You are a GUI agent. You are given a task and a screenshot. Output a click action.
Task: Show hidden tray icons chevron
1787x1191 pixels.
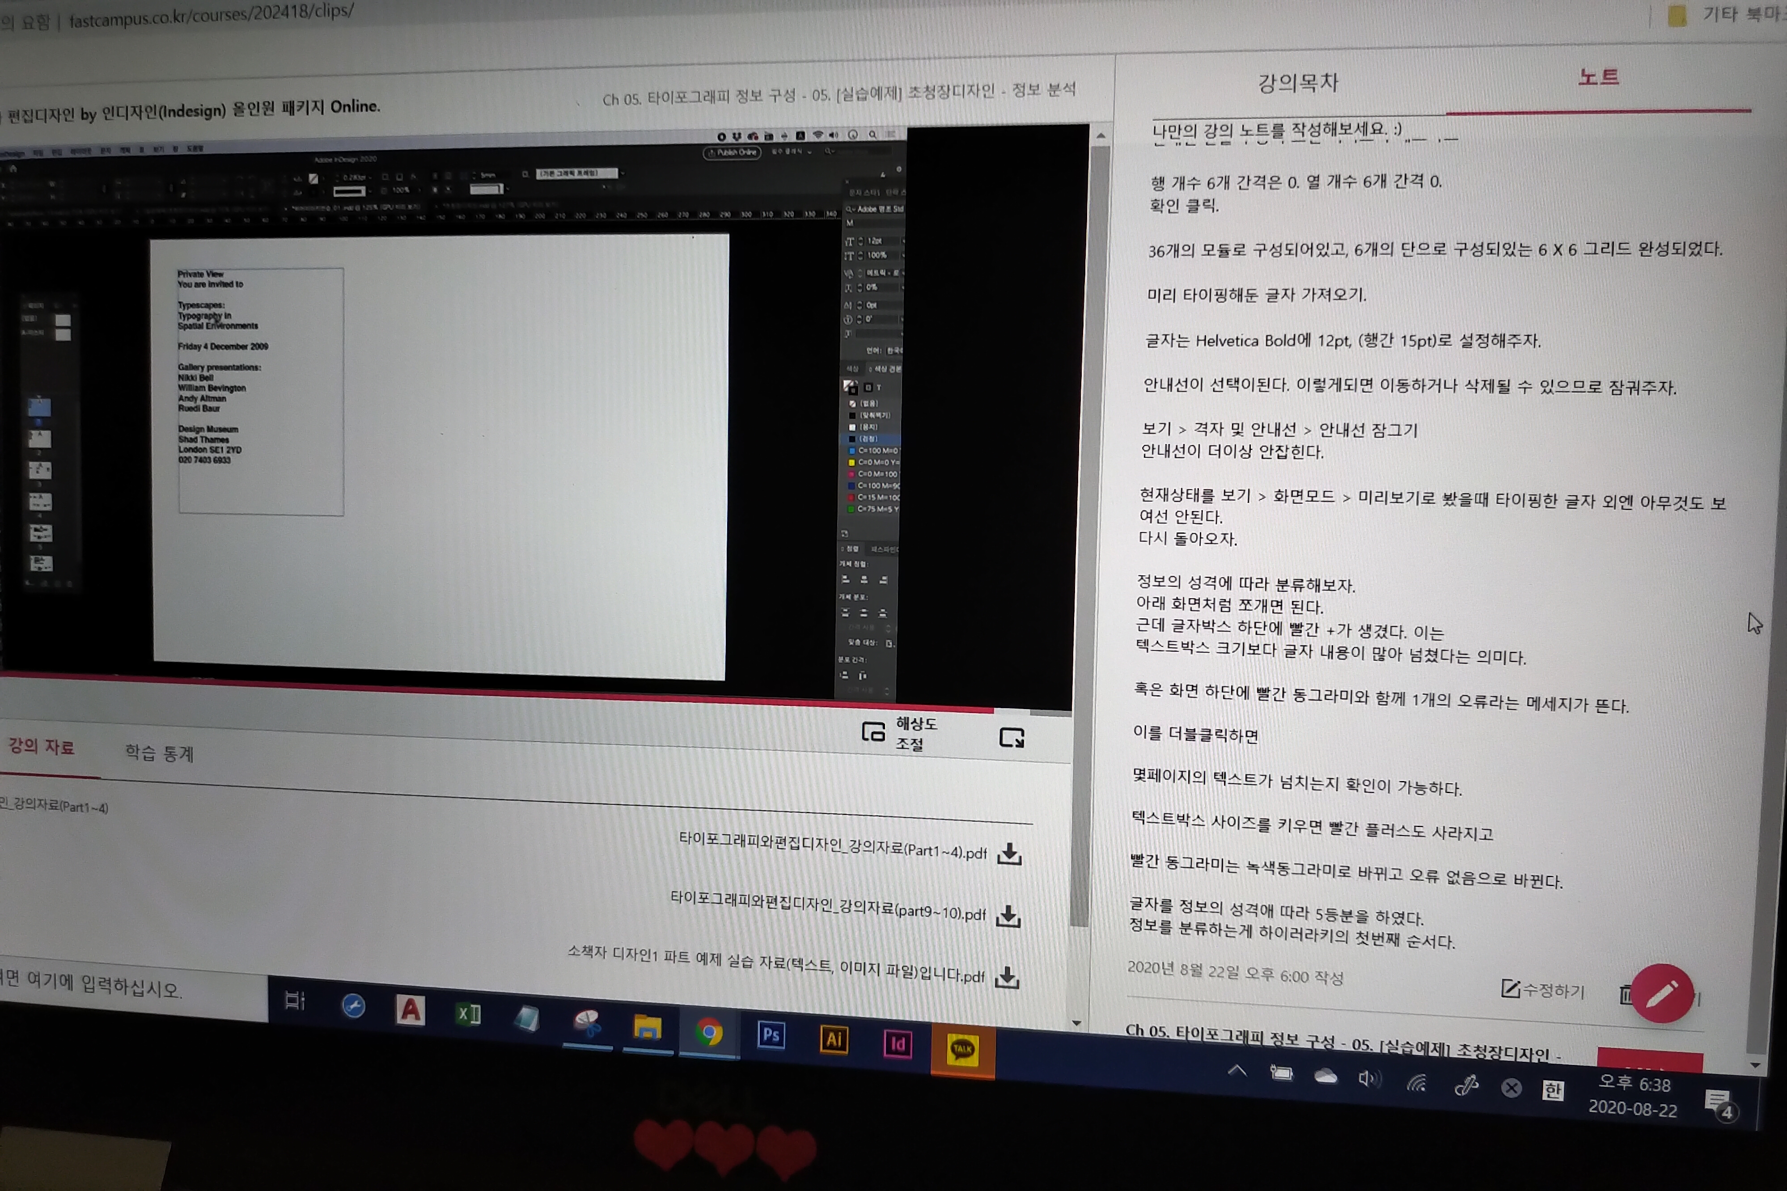(1237, 1070)
